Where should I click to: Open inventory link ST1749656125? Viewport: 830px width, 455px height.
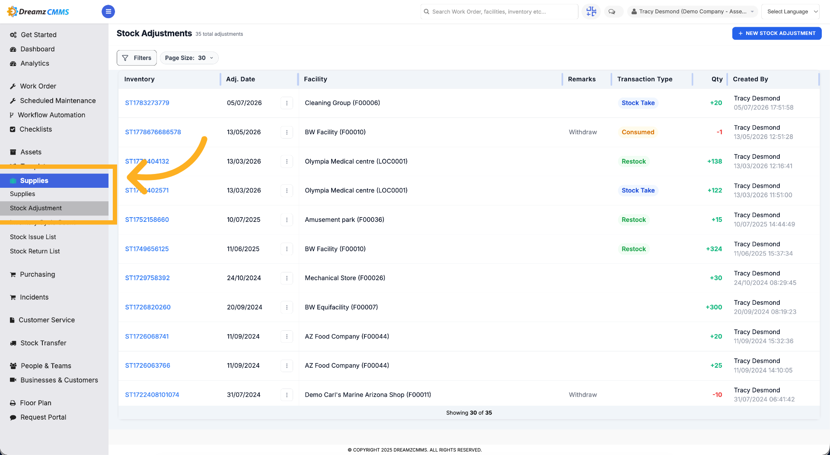click(147, 249)
